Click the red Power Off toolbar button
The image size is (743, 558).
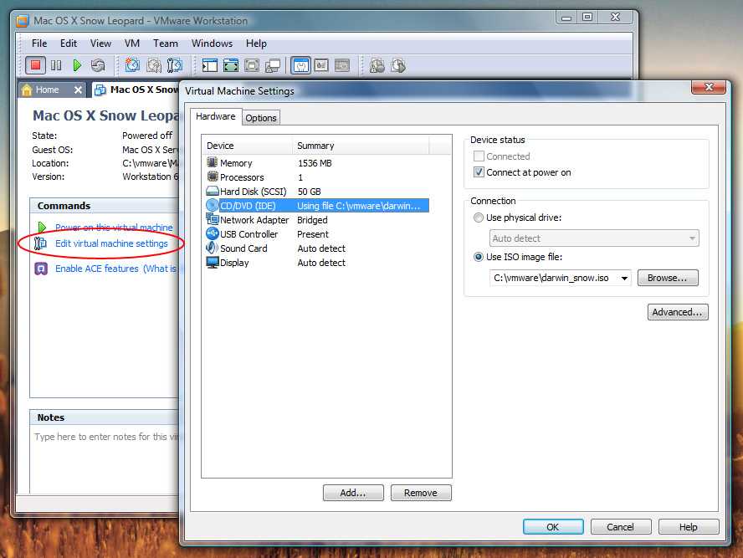click(x=35, y=64)
